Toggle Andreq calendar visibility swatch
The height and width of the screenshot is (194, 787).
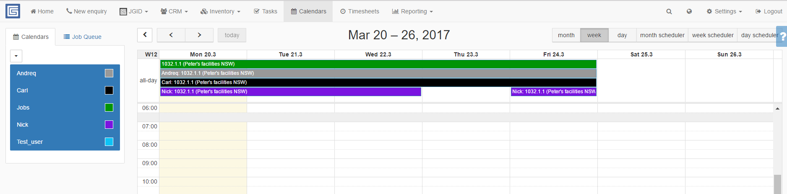(x=109, y=73)
